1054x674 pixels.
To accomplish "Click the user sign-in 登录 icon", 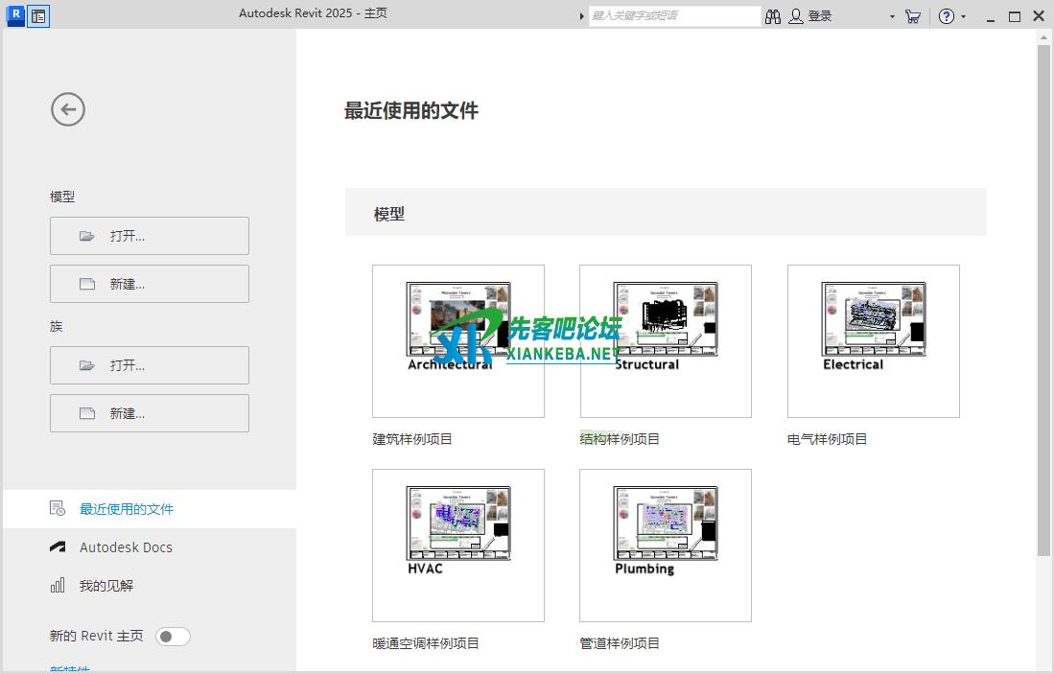I will click(x=796, y=16).
